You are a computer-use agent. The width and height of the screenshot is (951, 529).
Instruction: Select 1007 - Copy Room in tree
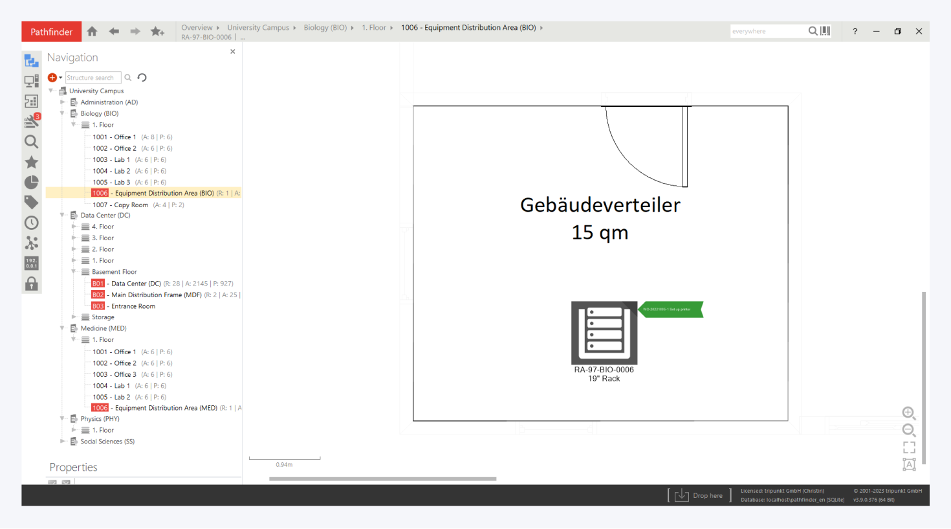[x=120, y=205]
